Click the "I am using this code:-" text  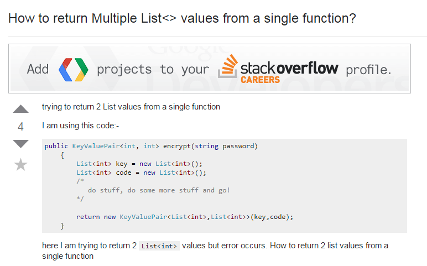(81, 126)
